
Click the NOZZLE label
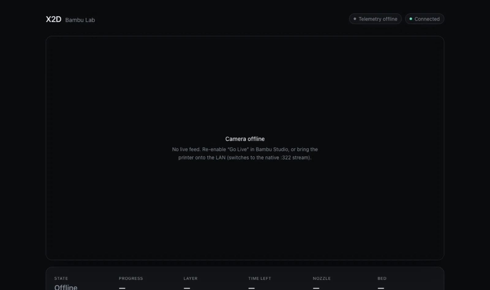[x=322, y=278]
